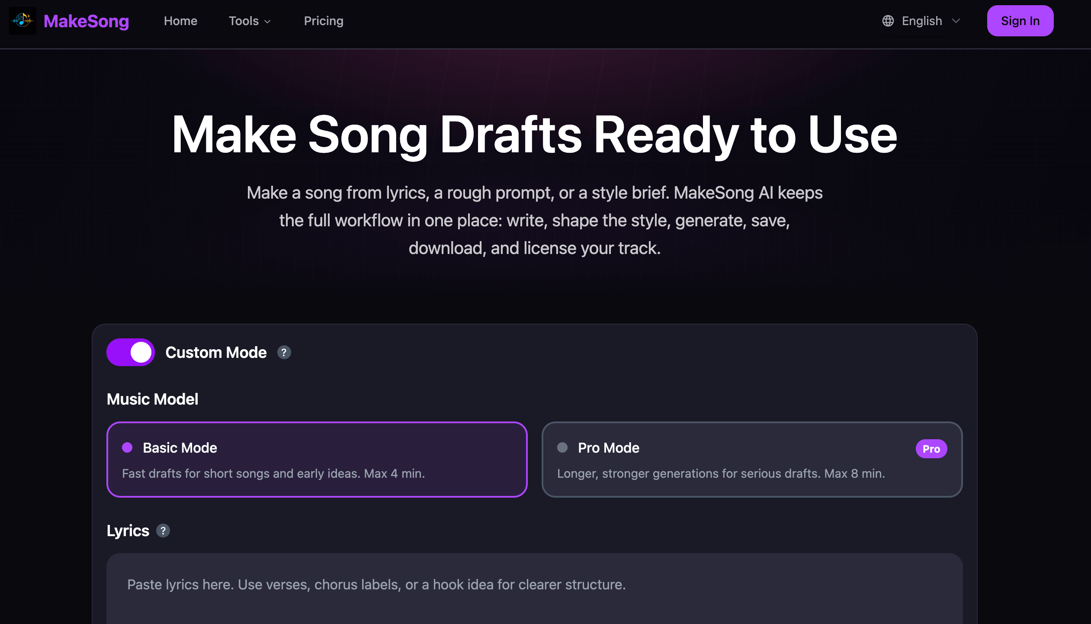
Task: Select the Basic Mode card
Action: 317,460
